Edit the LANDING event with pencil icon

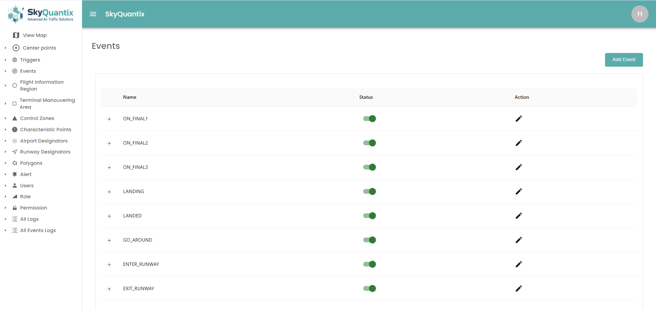tap(519, 191)
